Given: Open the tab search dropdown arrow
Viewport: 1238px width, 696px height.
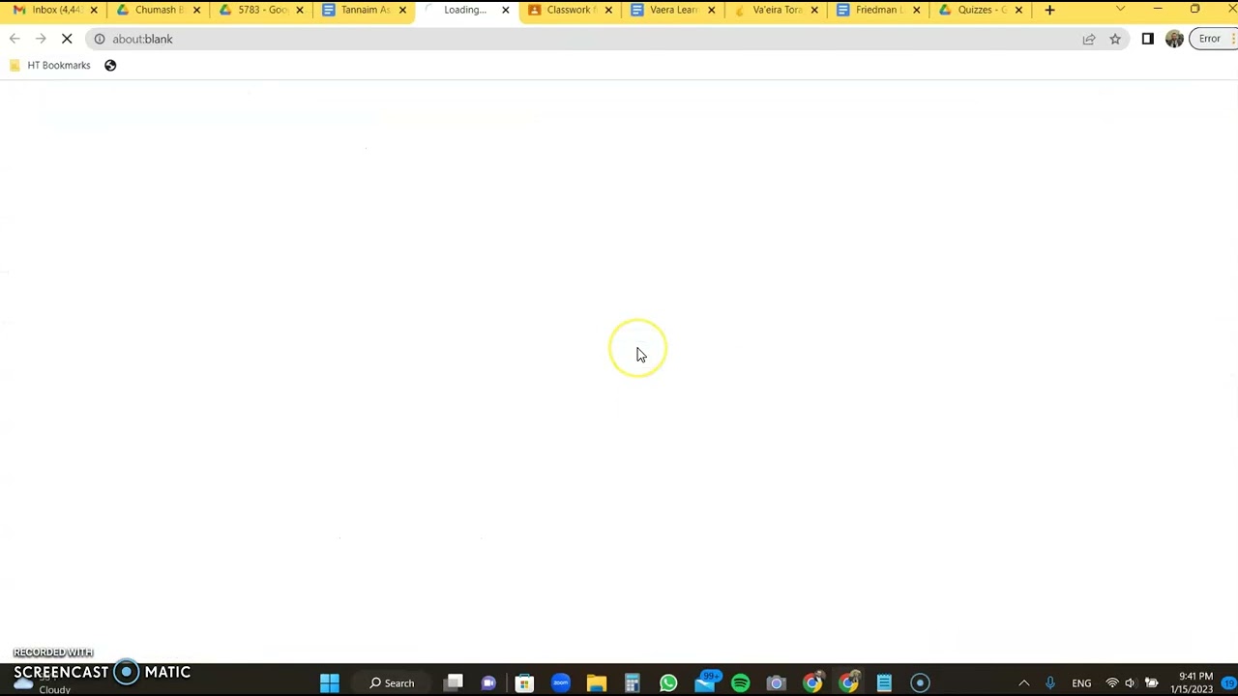Looking at the screenshot, I should [x=1120, y=10].
